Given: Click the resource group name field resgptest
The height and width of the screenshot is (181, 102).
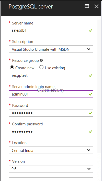Looking at the screenshot, I should (51, 75).
